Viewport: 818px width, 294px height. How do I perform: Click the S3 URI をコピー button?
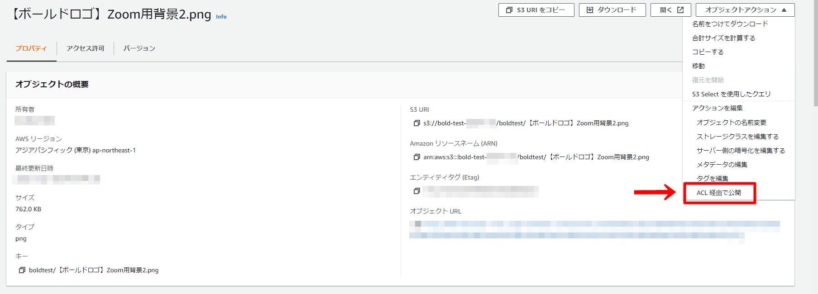536,10
